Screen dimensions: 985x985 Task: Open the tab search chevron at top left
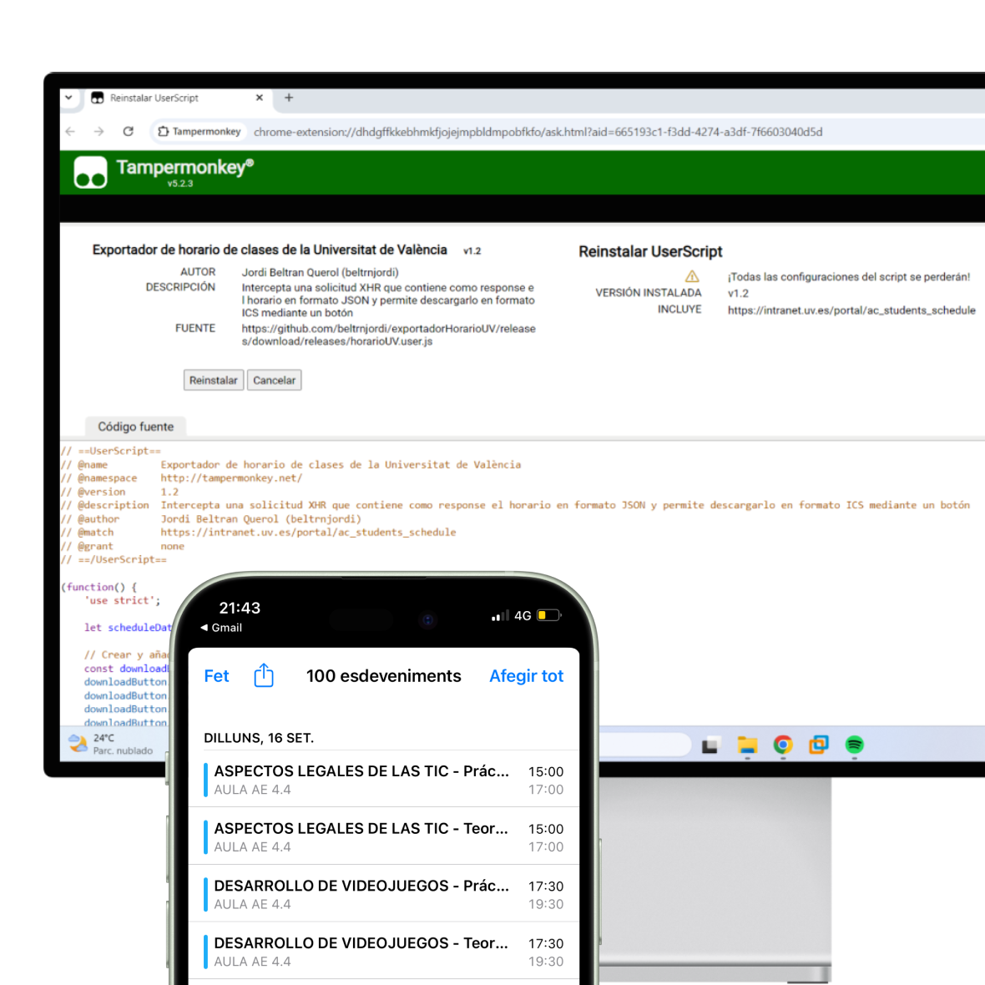(69, 98)
